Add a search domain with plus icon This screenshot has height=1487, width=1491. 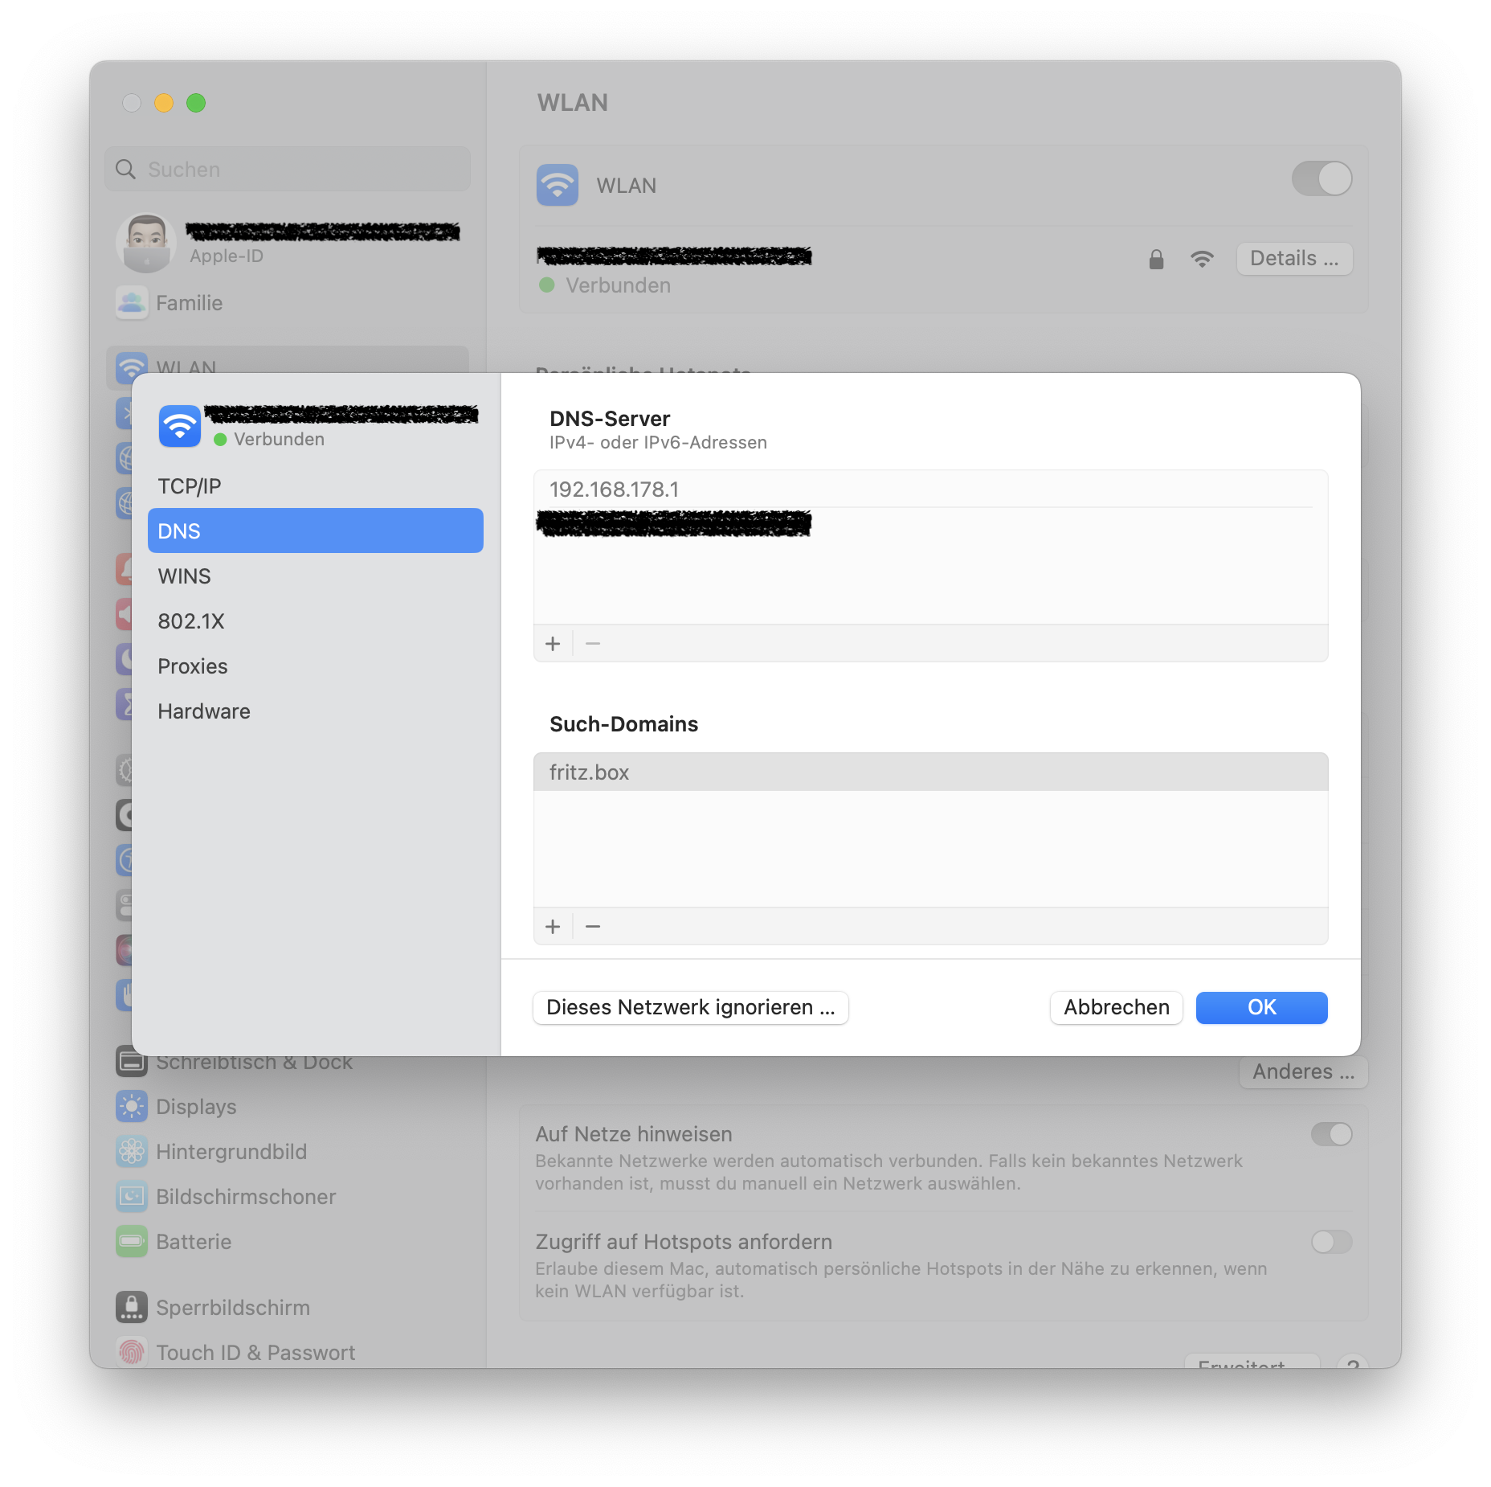(x=553, y=927)
